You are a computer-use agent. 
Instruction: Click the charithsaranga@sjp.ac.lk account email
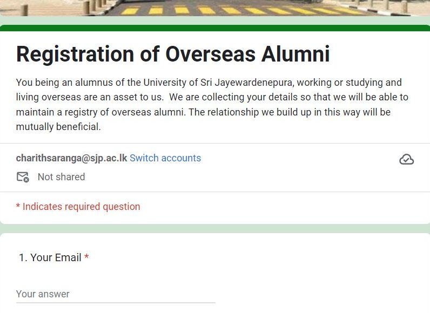[71, 158]
